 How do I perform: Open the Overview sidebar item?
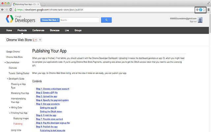click(13, 68)
